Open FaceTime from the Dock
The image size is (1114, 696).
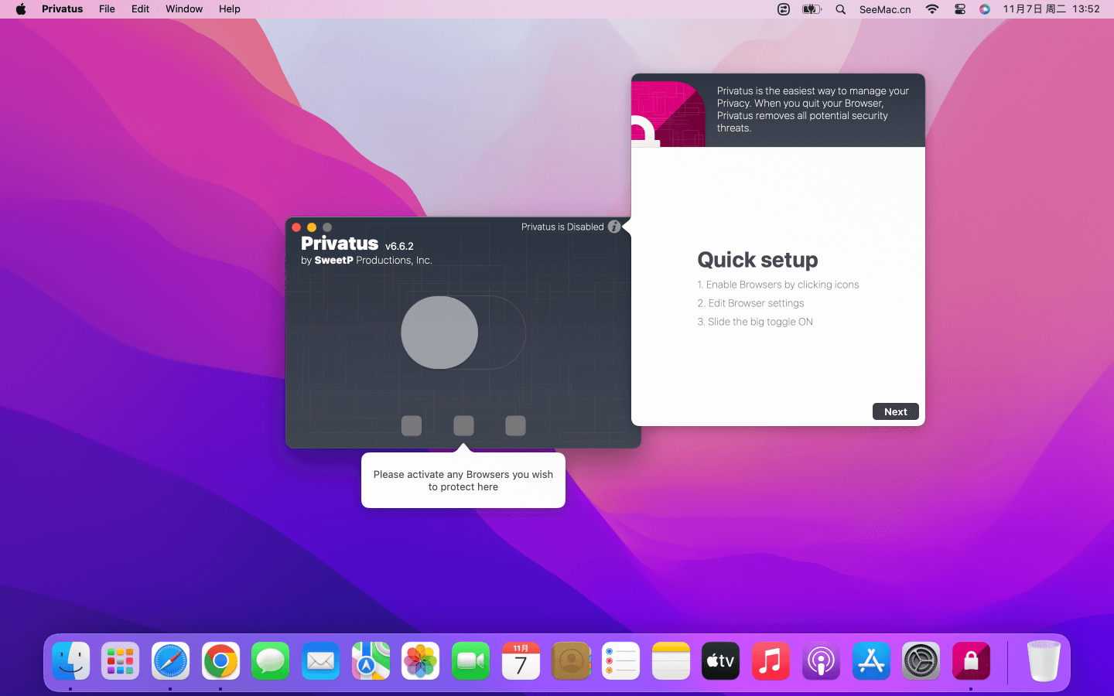(470, 661)
